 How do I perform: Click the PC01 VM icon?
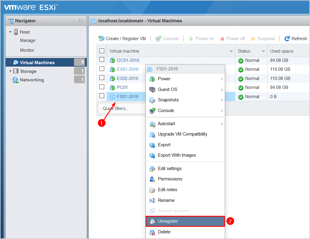coord(113,87)
